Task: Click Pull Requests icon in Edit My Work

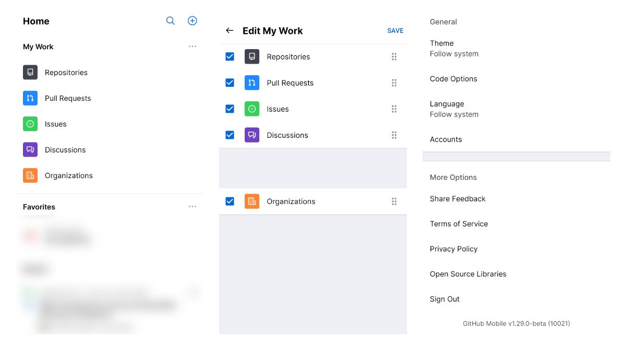Action: (252, 83)
